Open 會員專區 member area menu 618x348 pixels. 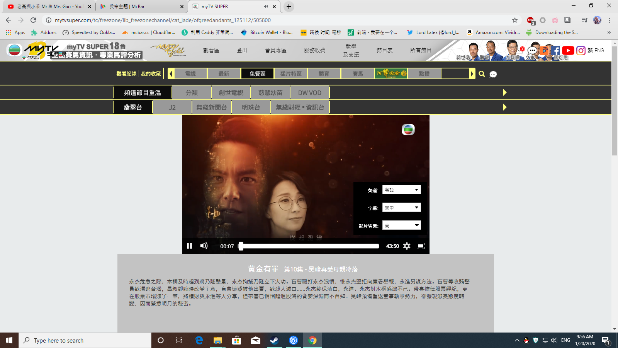click(276, 50)
